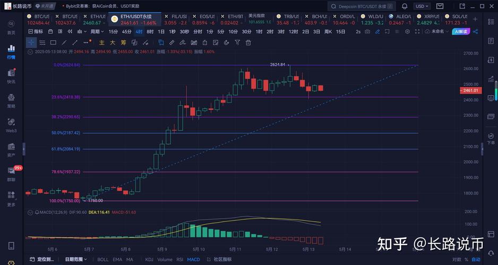Open more drawing tools (three dots)
Image resolution: width=498 pixels, height=265 pixels.
[x=86, y=42]
